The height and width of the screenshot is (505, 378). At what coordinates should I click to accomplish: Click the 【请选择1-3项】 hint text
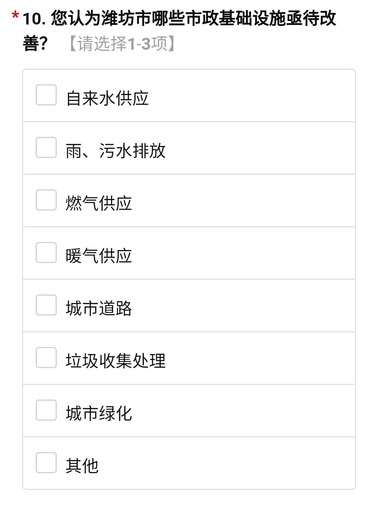(122, 44)
